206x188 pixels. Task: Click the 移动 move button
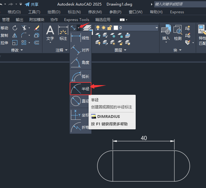coord(4,28)
